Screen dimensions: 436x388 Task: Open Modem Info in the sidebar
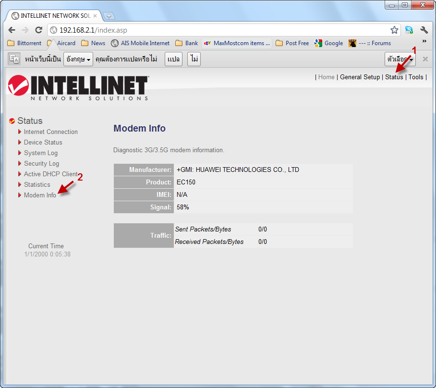point(40,195)
